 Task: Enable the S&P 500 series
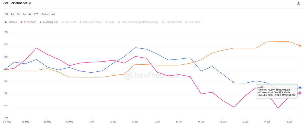69,22
